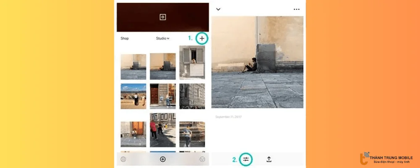420x168 pixels.
Task: Open the three-dot more options menu
Action: (297, 9)
